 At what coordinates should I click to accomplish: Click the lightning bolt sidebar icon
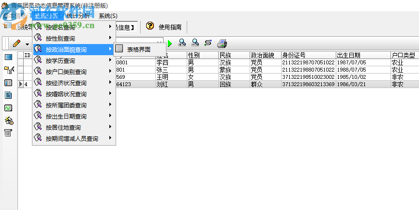pos(9,120)
